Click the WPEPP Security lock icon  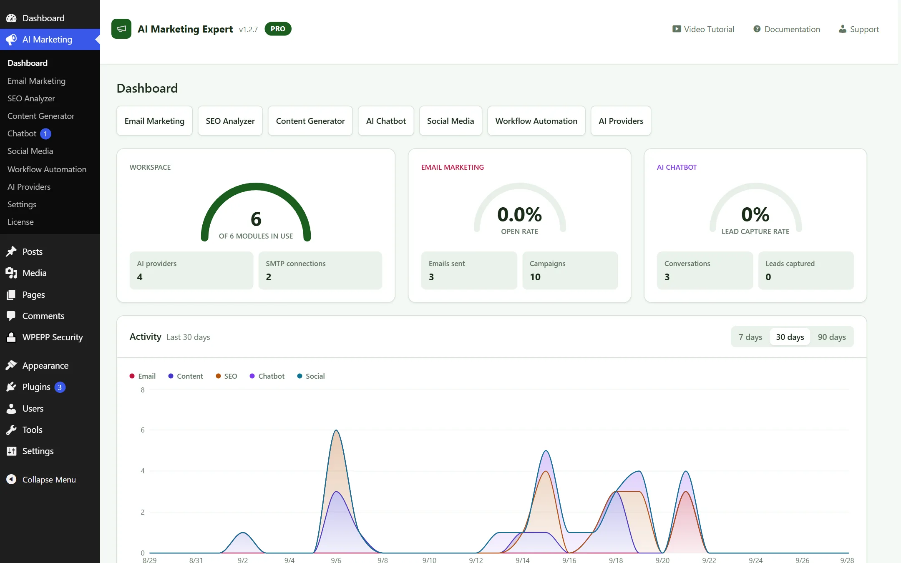pyautogui.click(x=11, y=337)
